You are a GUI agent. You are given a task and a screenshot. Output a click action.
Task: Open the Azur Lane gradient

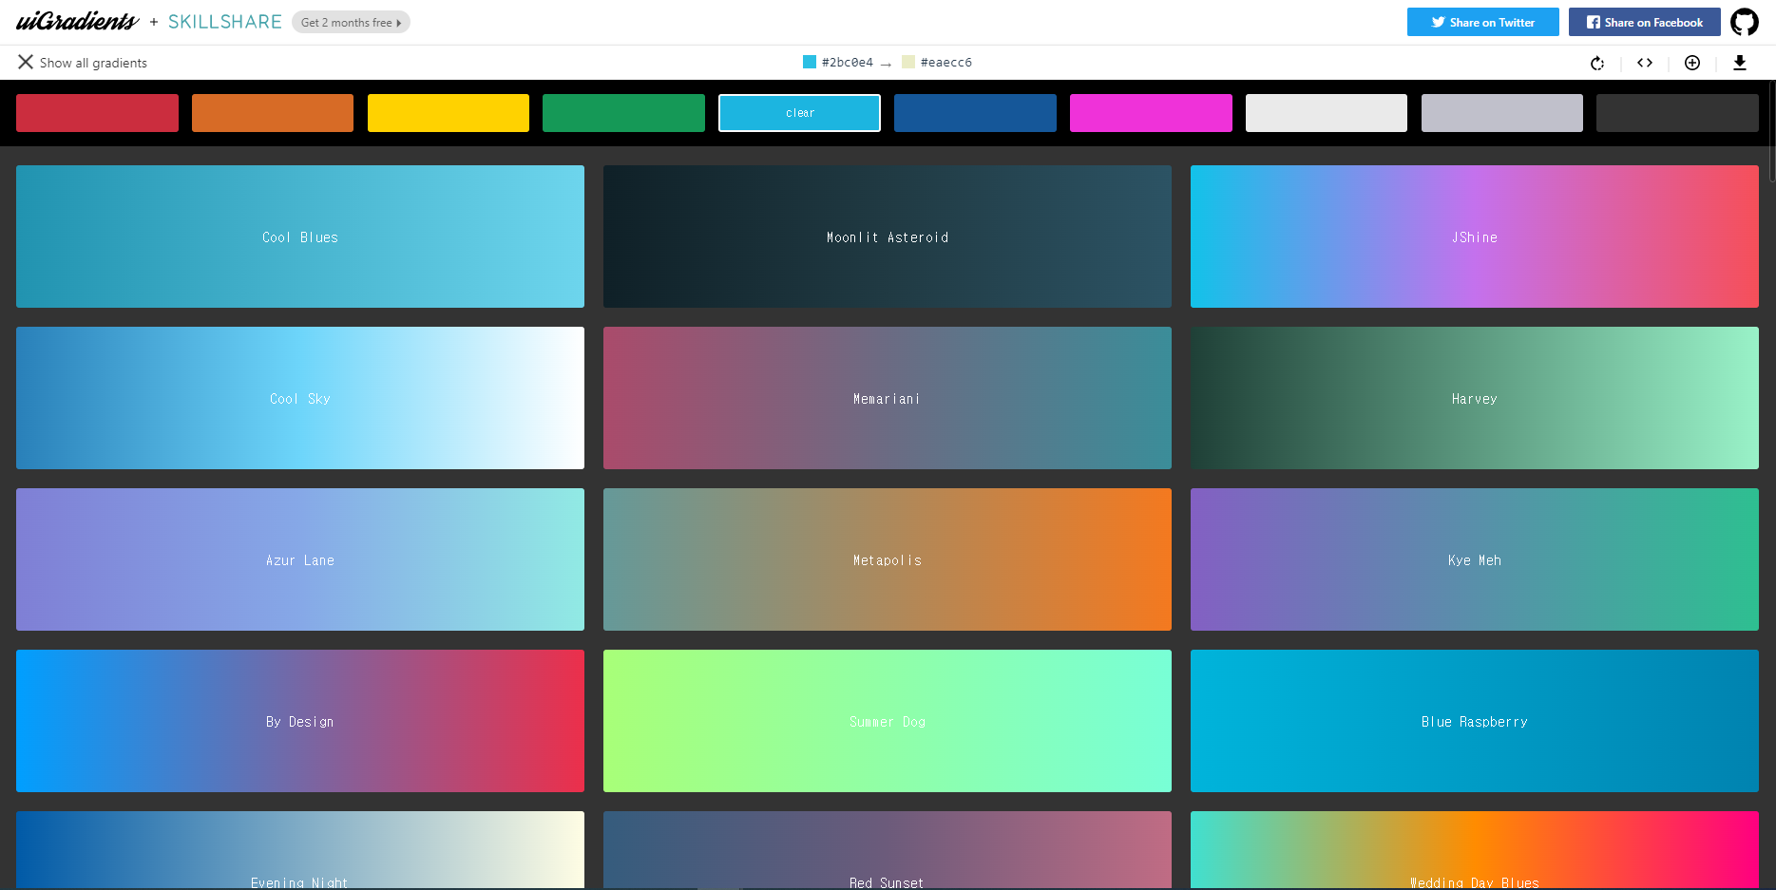tap(300, 559)
